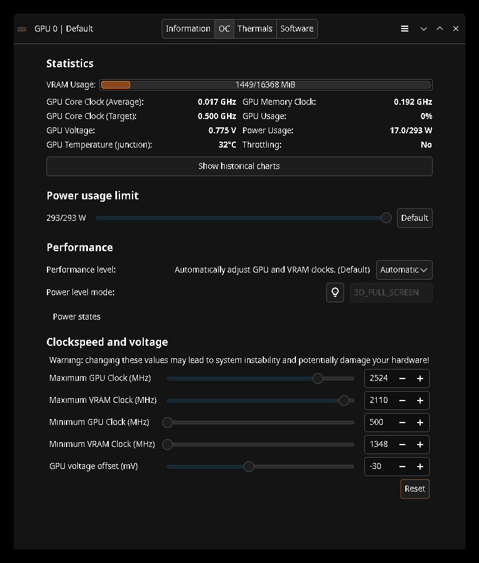Reset clockspeed and voltage settings

pyautogui.click(x=415, y=489)
